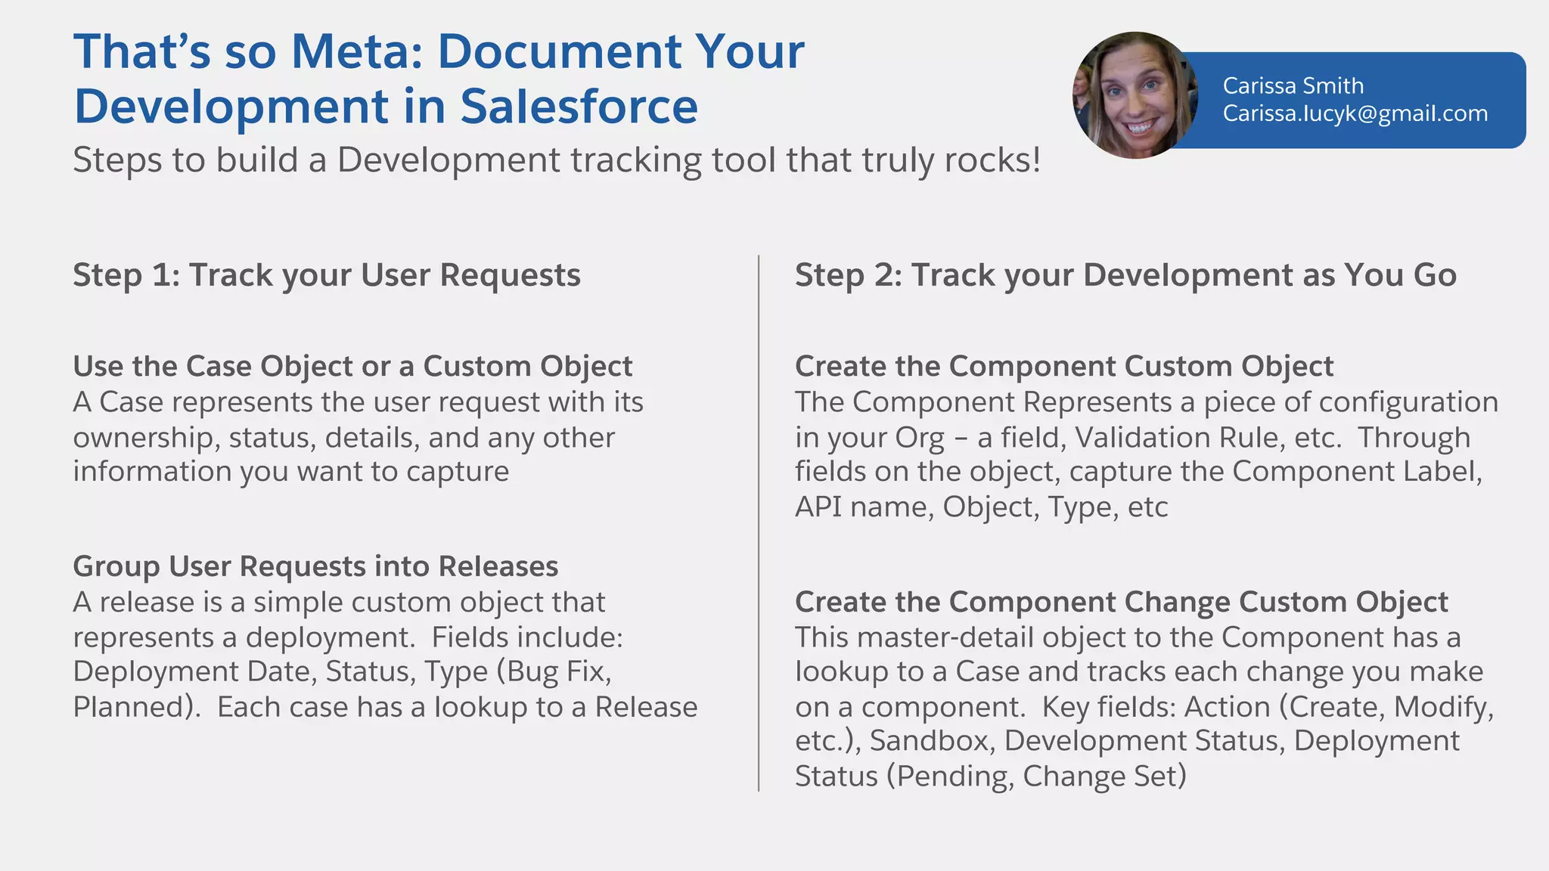
Task: Click 'This master-detail object to the Component has a'
Action: [1128, 637]
